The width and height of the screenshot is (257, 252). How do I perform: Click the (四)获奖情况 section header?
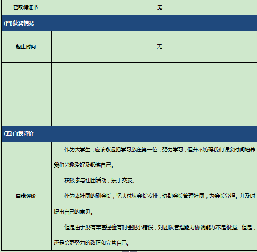click(x=129, y=23)
